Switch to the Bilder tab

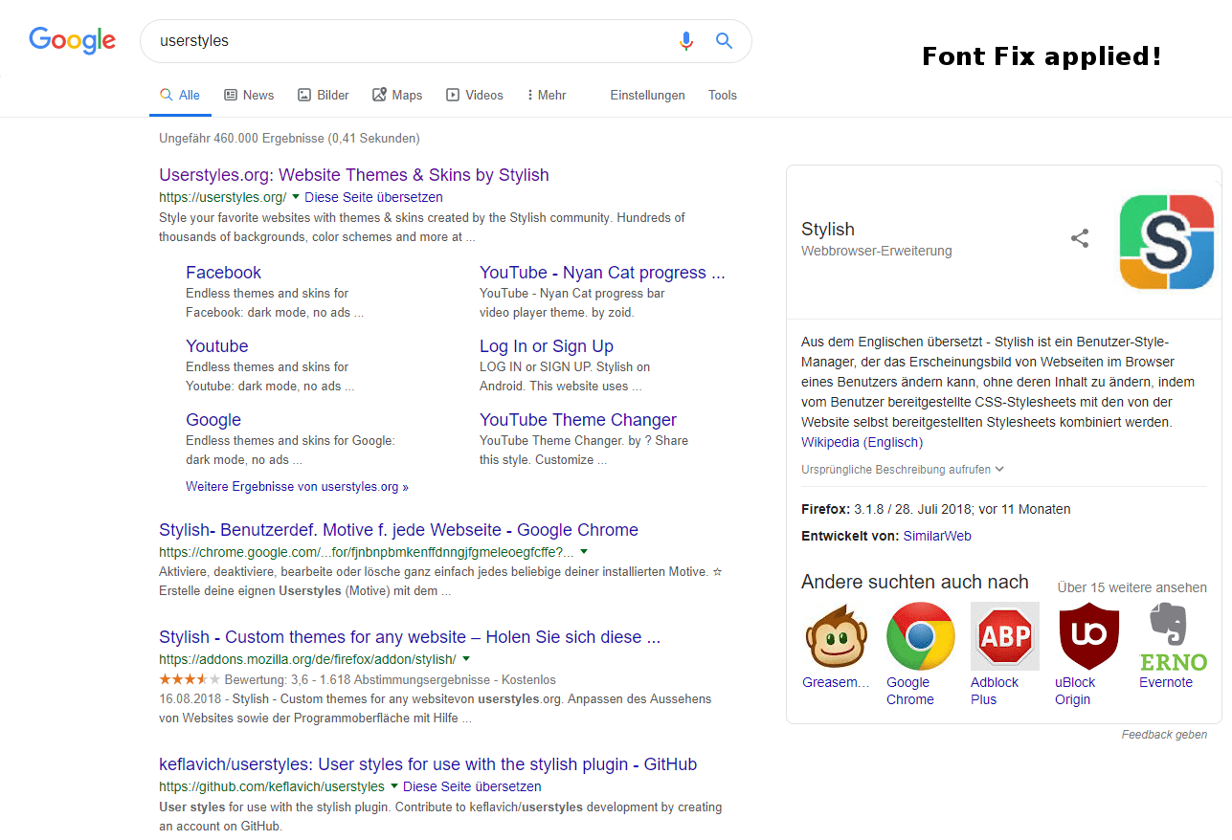click(324, 95)
